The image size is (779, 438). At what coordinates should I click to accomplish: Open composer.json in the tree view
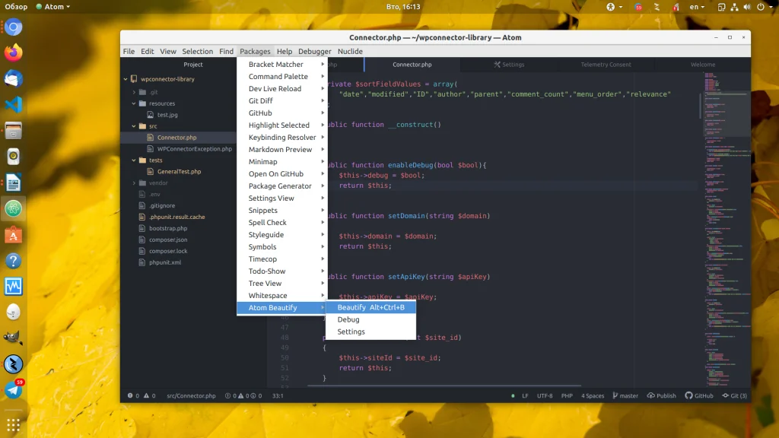[x=168, y=240]
